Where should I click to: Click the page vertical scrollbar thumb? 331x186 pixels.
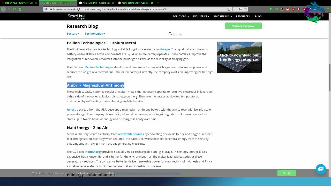[x=329, y=78]
